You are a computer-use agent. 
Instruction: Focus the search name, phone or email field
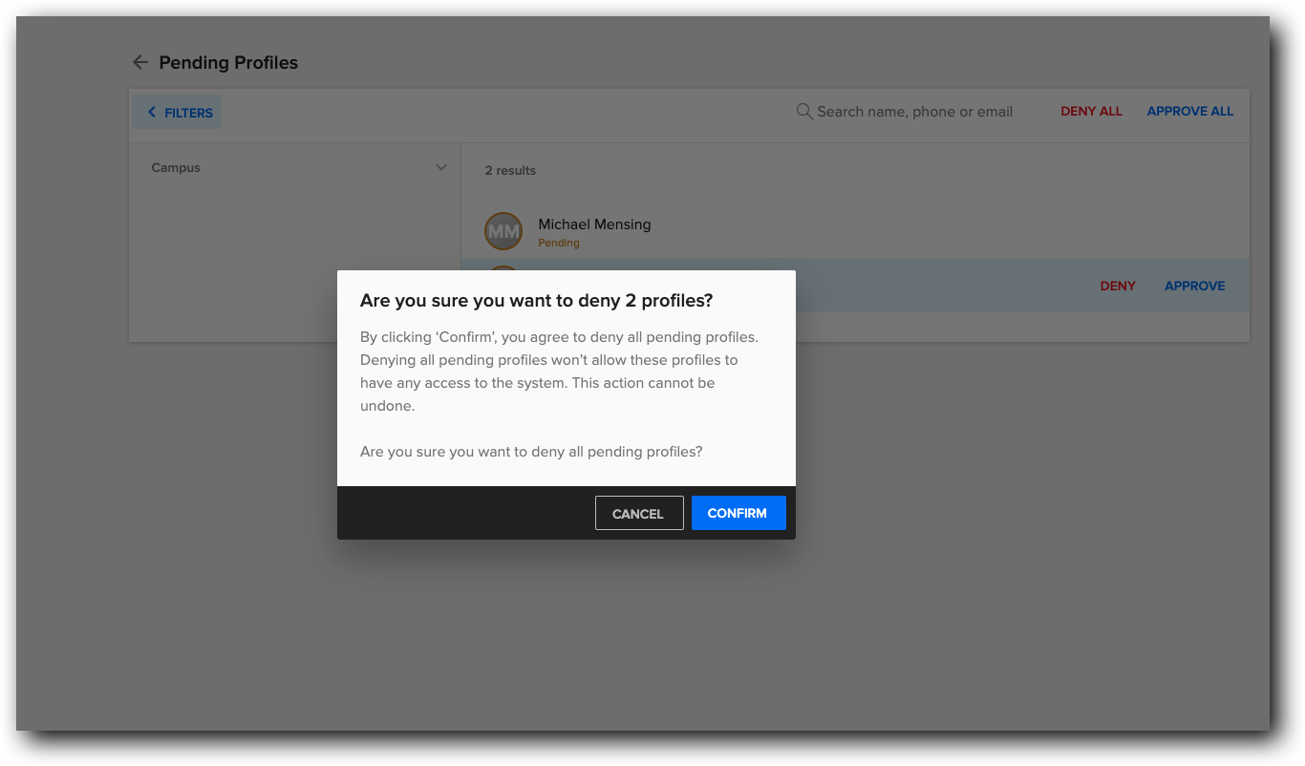pyautogui.click(x=914, y=112)
